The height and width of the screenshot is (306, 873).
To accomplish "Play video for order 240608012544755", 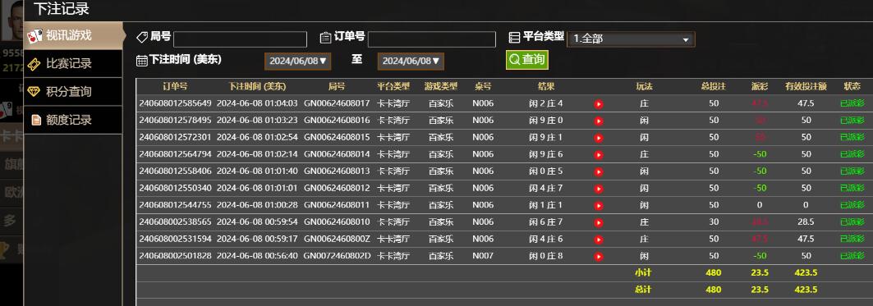I will point(599,206).
